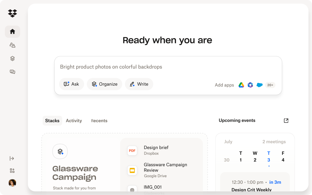312x195 pixels.
Task: Expand the 20+ more apps badge
Action: pos(270,85)
